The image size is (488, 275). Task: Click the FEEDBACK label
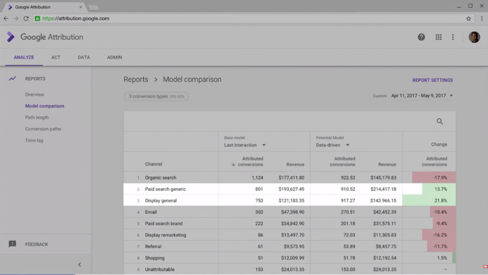point(37,245)
